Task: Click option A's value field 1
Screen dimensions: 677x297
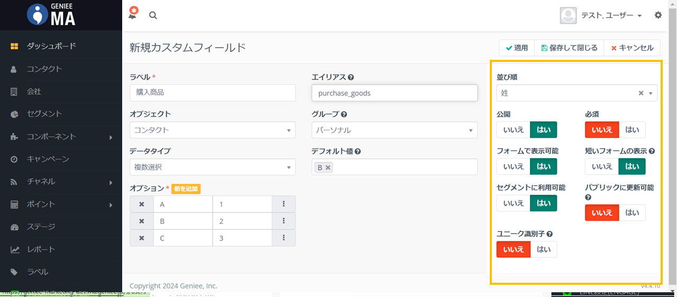Action: pos(242,204)
